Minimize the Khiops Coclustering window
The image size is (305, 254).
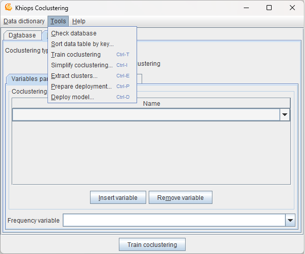click(x=246, y=8)
